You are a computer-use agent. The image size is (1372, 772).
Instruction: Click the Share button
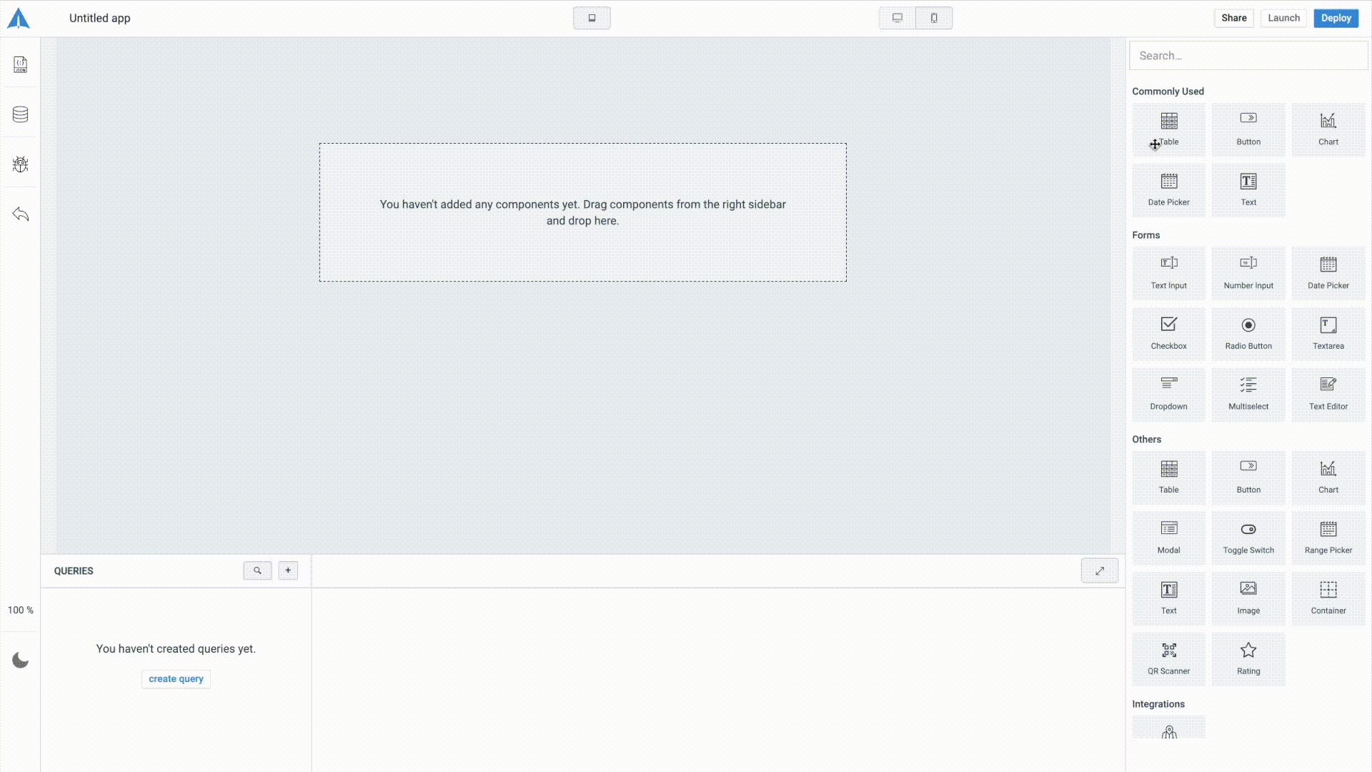pos(1233,18)
